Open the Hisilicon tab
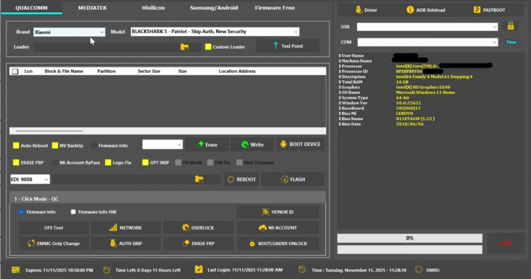This screenshot has width=531, height=279. tap(153, 8)
